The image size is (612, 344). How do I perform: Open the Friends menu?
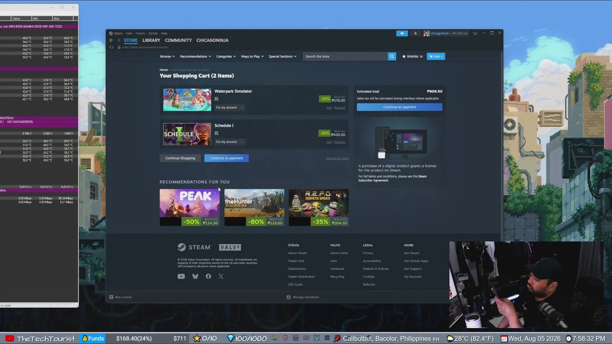click(140, 33)
